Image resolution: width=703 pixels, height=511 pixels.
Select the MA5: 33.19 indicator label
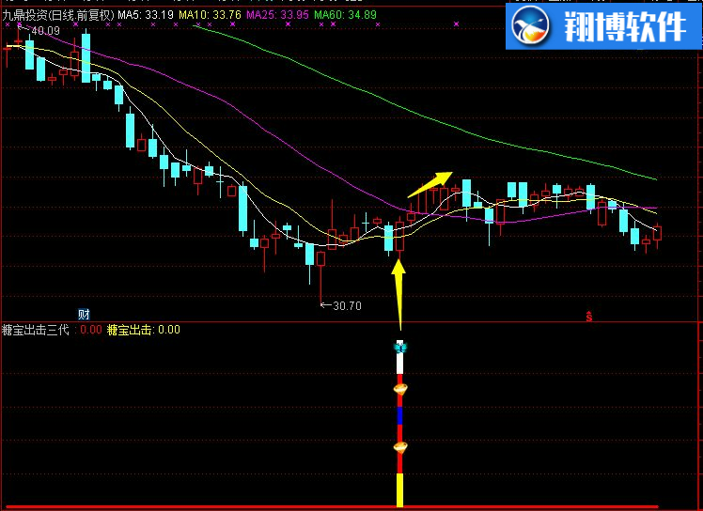click(146, 15)
